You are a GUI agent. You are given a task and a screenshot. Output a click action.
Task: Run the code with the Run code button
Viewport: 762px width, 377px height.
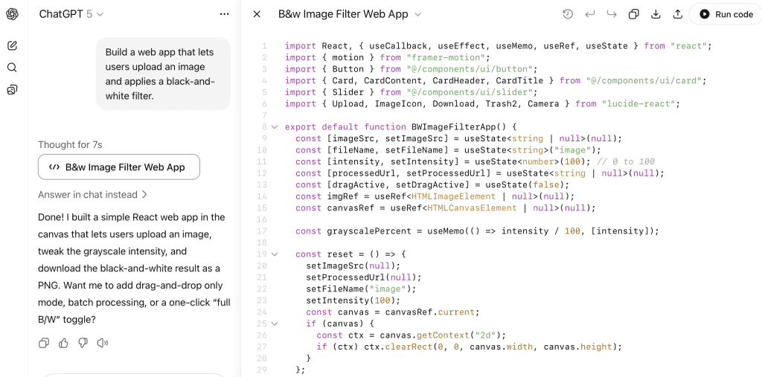coord(726,15)
